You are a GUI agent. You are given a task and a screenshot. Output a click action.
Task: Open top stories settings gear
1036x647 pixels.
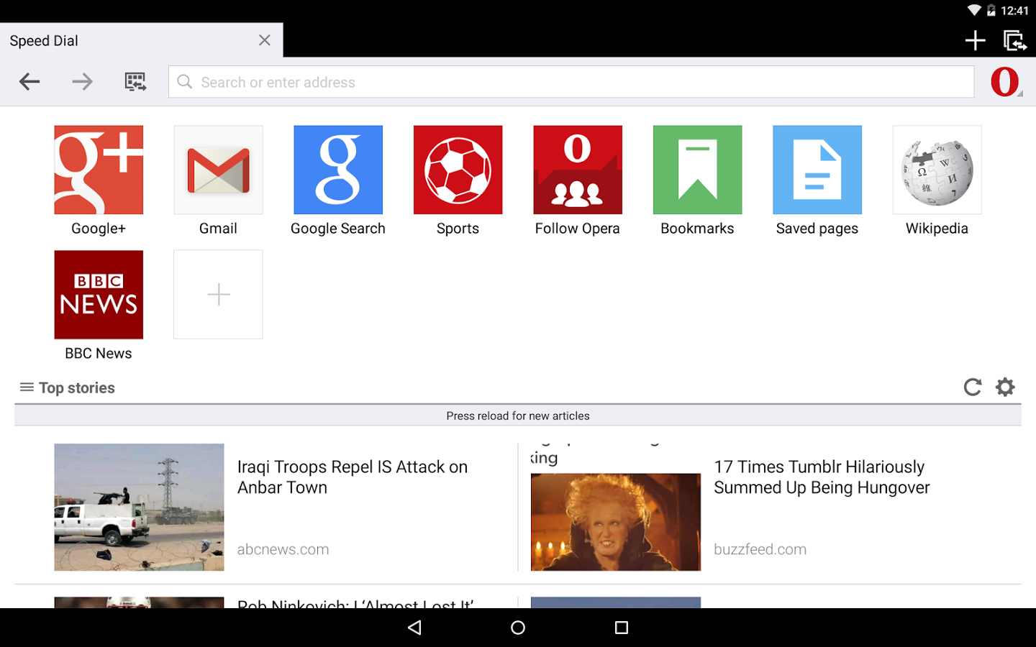pyautogui.click(x=1005, y=387)
